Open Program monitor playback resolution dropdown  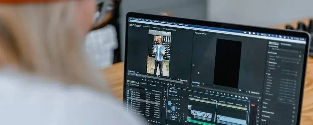tap(243, 91)
